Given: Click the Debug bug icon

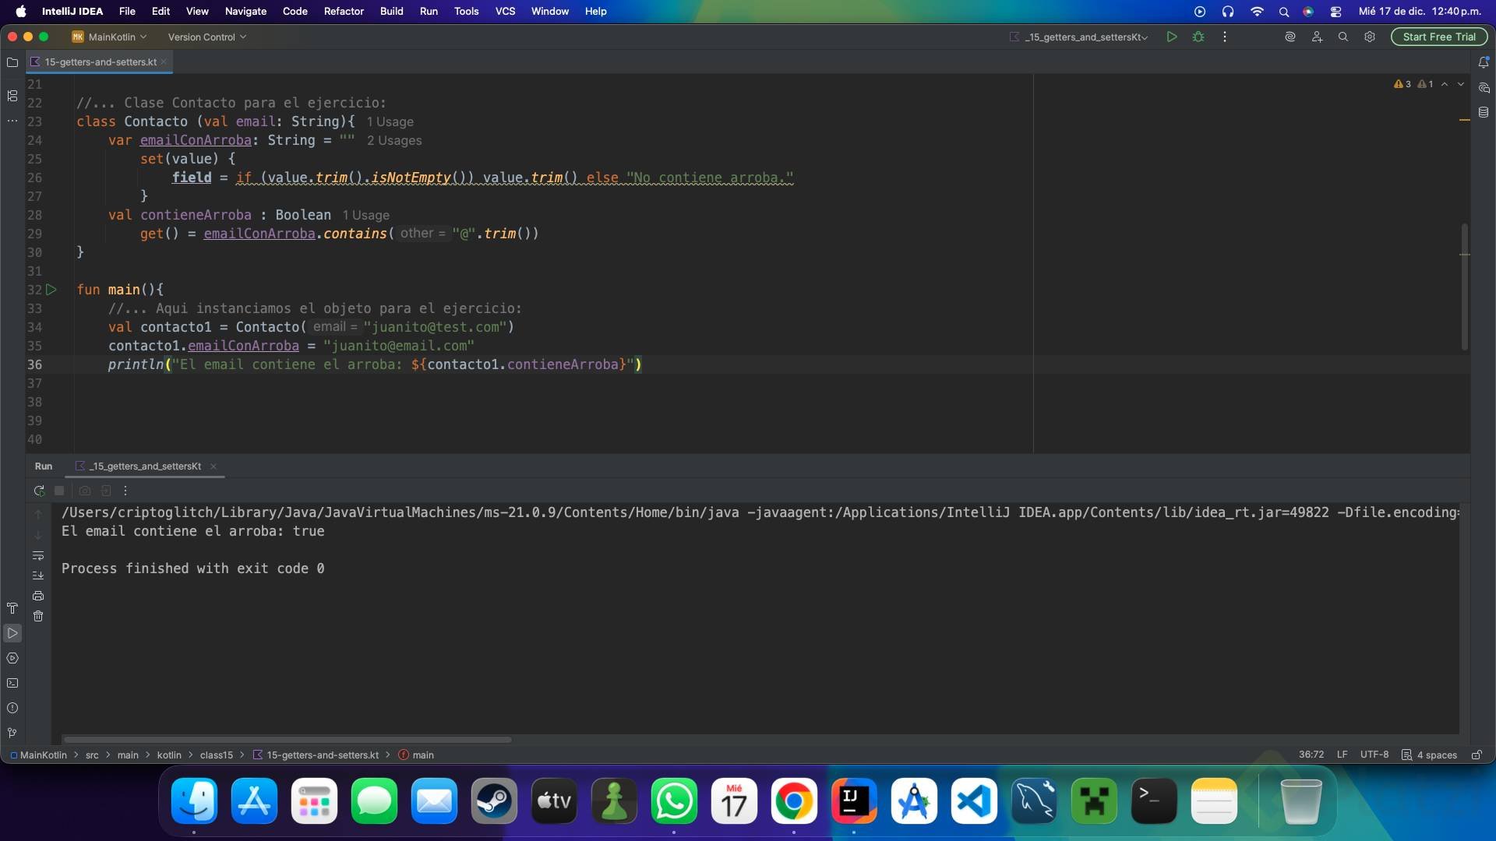Looking at the screenshot, I should 1198,37.
